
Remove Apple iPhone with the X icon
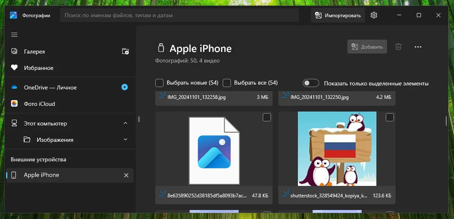coord(126,175)
